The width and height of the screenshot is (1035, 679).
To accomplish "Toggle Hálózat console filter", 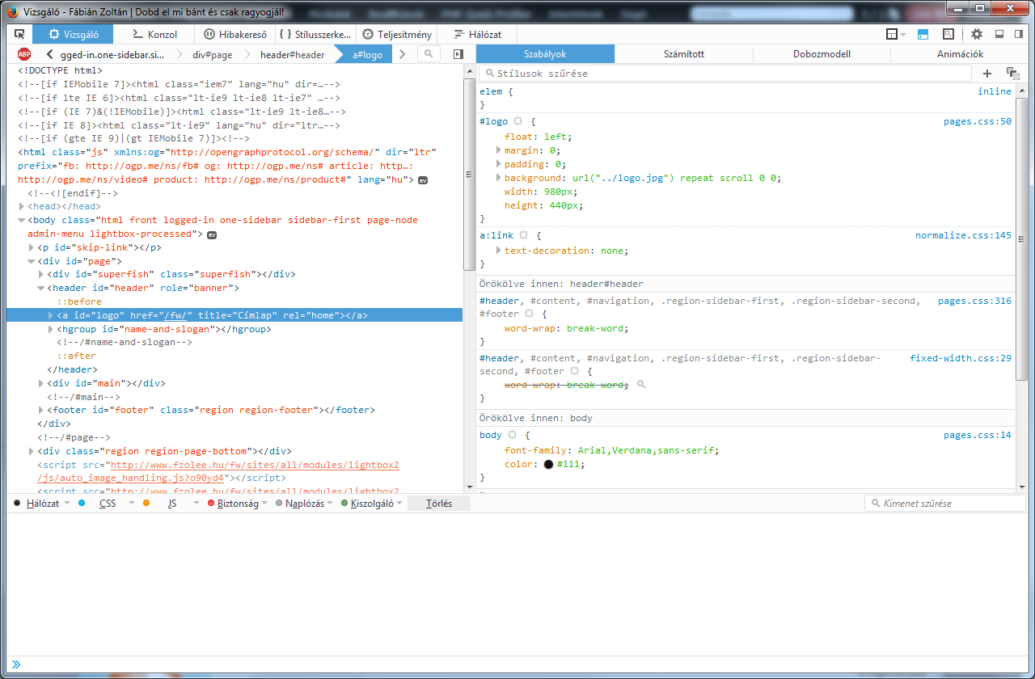I will 37,503.
